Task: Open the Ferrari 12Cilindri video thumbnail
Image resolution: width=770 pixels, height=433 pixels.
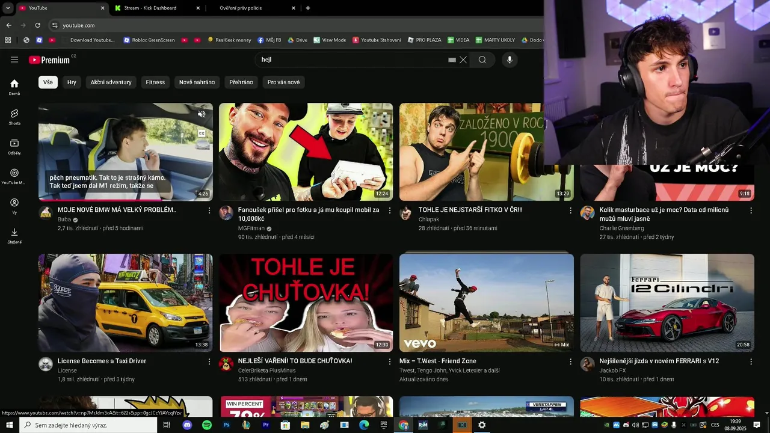Action: pos(667,302)
